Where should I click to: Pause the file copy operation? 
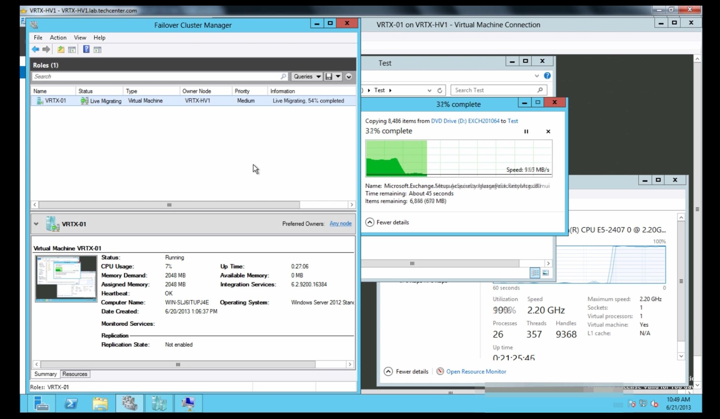(x=526, y=131)
